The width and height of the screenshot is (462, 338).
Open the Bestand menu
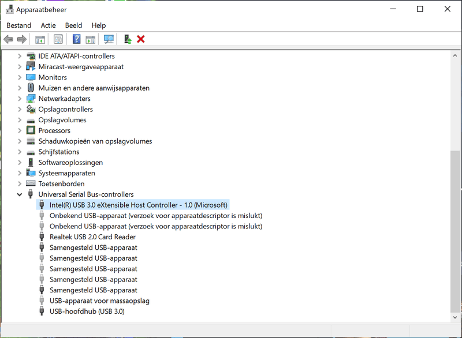[x=19, y=25]
